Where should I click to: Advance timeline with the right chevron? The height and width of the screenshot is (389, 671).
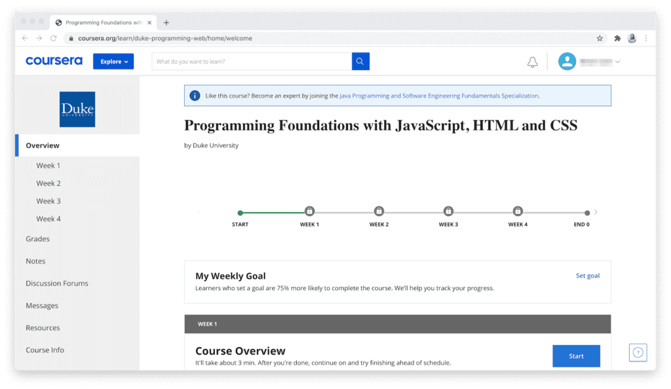click(596, 212)
